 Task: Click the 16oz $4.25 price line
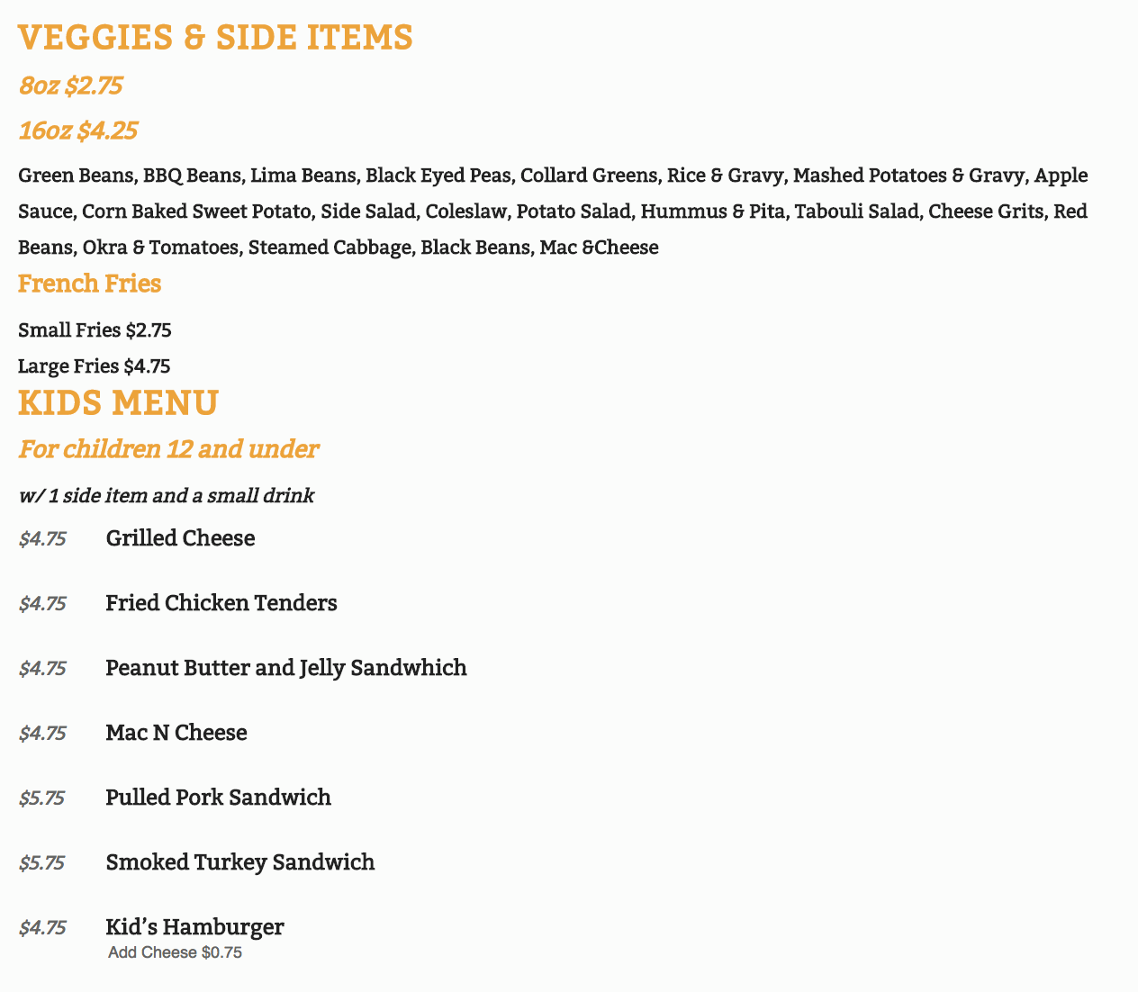(77, 131)
